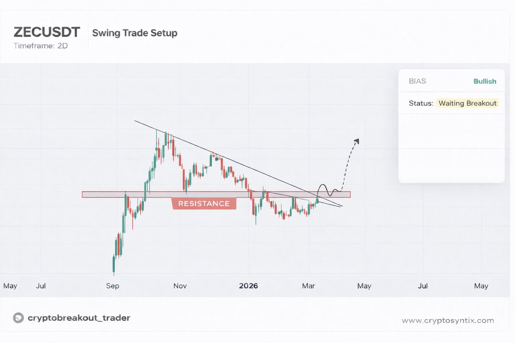Click the cryptobreakout_trader logo icon
Viewport: 515px width, 343px height.
click(18, 318)
